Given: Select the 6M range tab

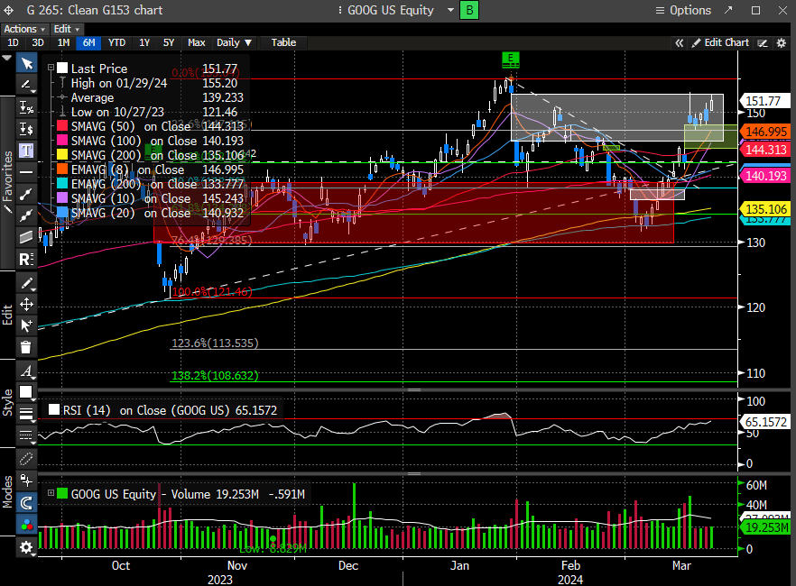Looking at the screenshot, I should click(x=88, y=43).
